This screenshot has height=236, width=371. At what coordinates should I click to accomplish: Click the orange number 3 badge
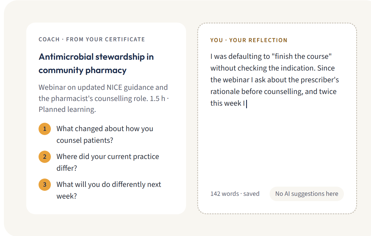point(45,185)
